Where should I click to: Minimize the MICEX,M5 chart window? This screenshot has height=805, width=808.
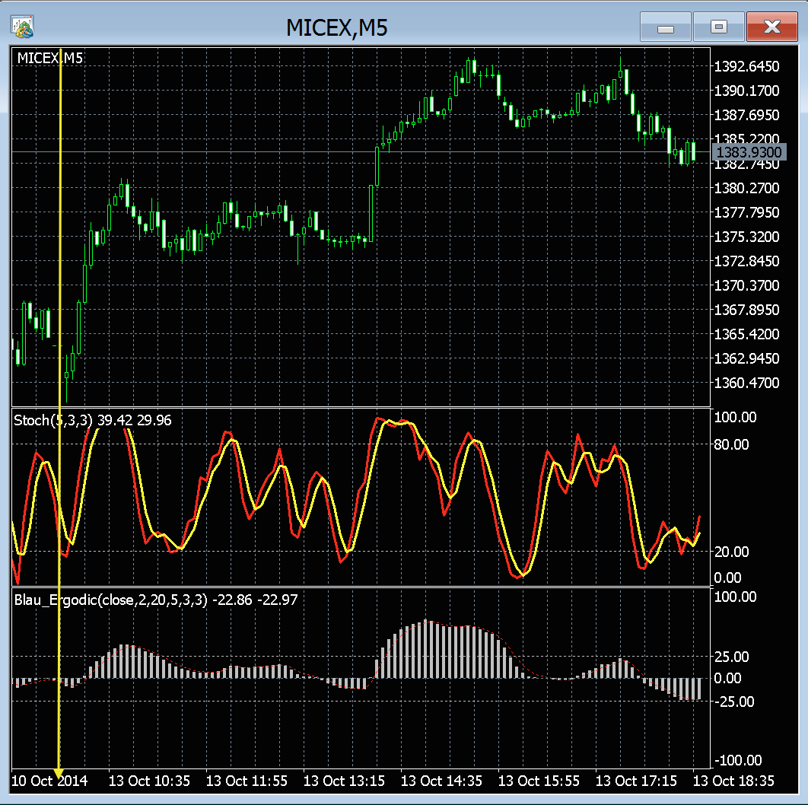click(665, 27)
